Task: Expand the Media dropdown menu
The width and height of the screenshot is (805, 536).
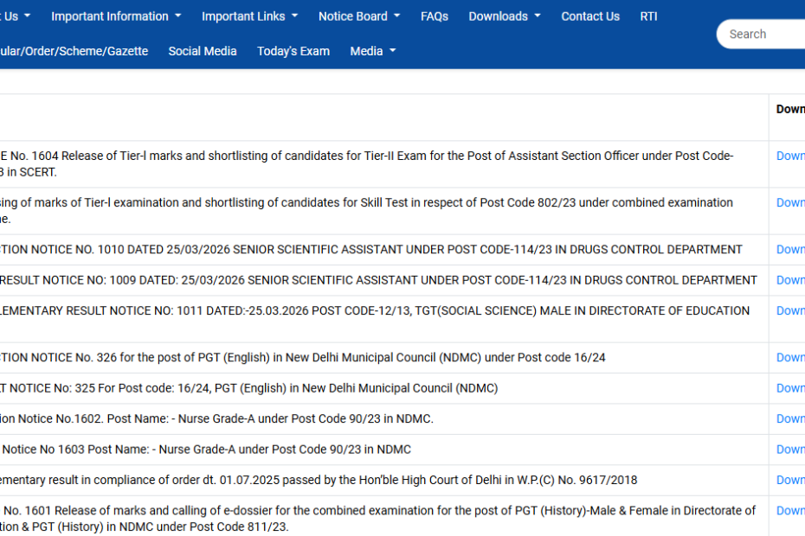Action: coord(373,51)
